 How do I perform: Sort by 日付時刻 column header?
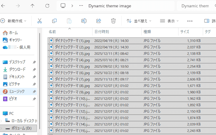click(x=117, y=32)
